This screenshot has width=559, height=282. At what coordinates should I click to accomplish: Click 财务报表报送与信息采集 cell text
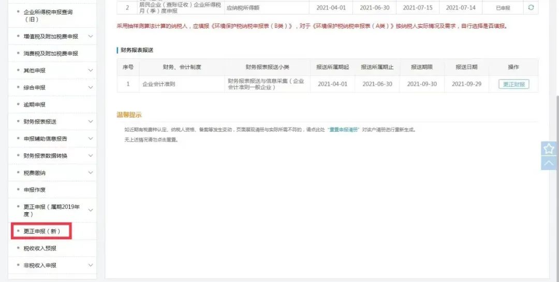click(266, 84)
